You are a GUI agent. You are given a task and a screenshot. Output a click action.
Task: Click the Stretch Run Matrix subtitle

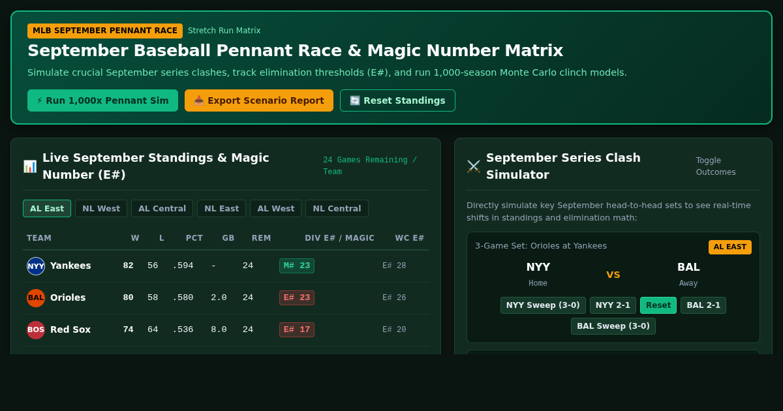pyautogui.click(x=224, y=31)
